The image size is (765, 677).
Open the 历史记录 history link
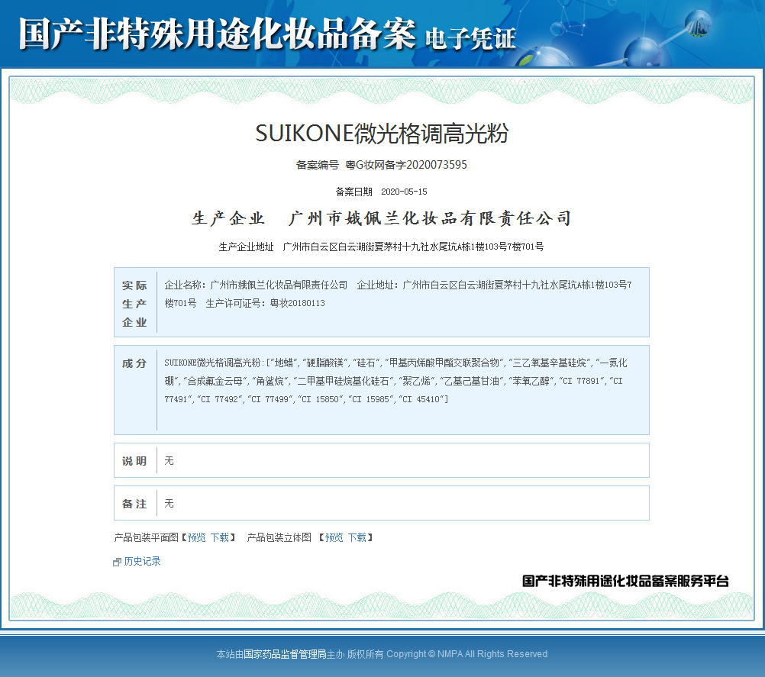[142, 561]
